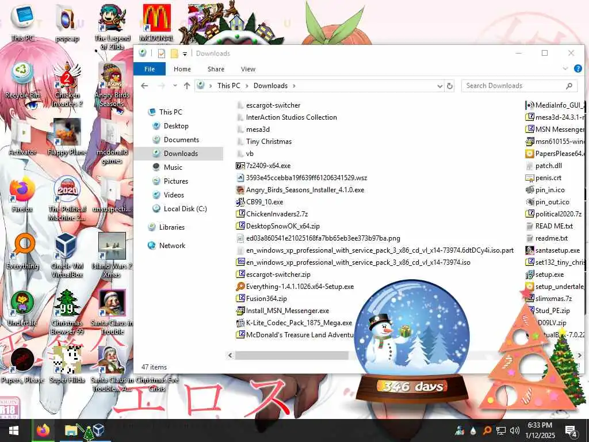Select Network in the navigation pane
Screen dimensions: 589x442
(172, 246)
